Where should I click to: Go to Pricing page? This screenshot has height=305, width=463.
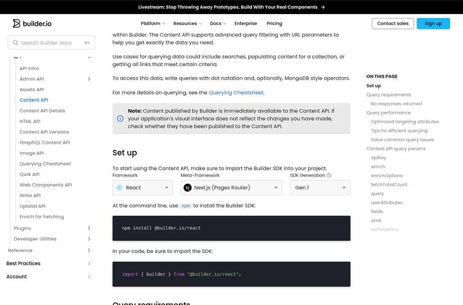point(275,23)
